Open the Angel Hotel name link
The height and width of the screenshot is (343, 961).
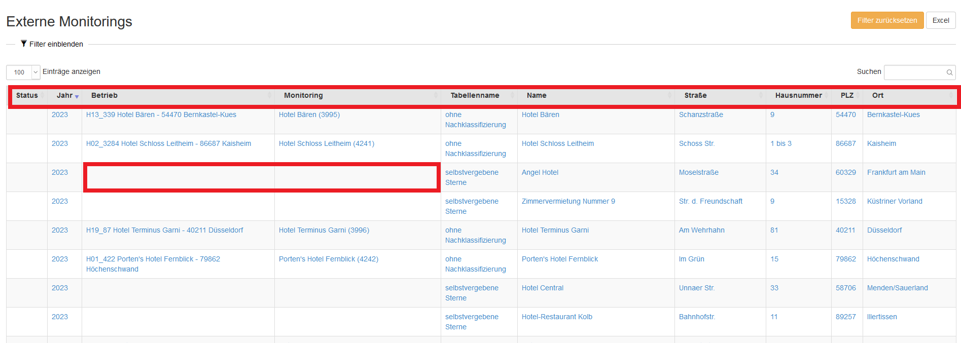[x=540, y=172]
